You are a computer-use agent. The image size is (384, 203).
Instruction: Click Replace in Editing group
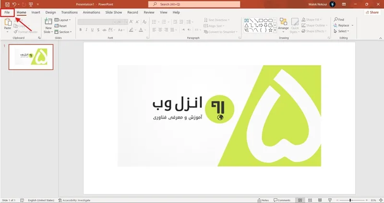pos(341,25)
